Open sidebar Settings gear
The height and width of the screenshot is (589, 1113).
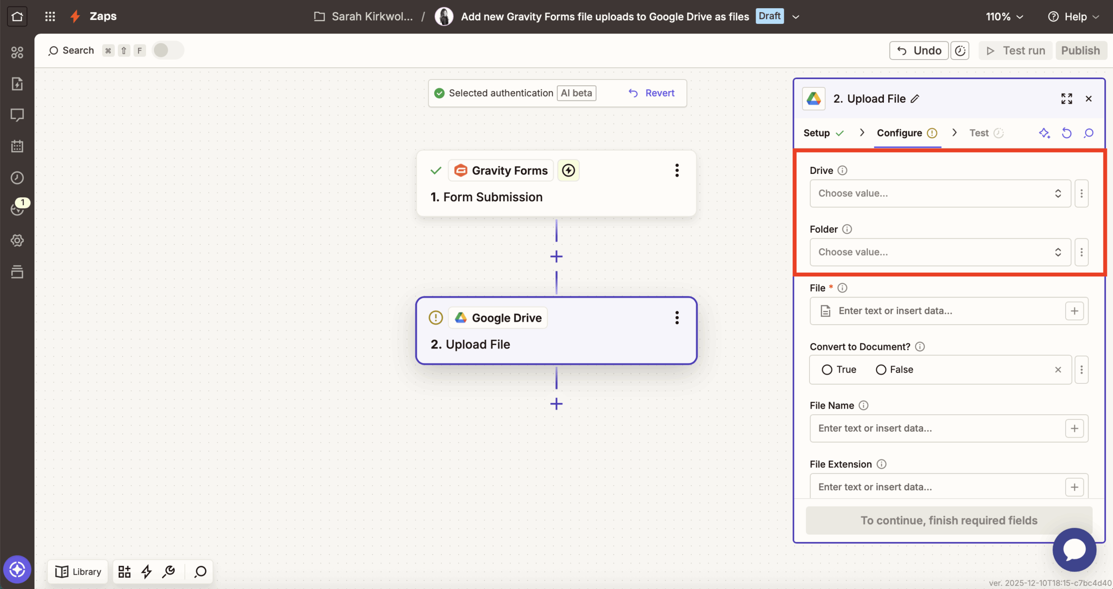17,240
